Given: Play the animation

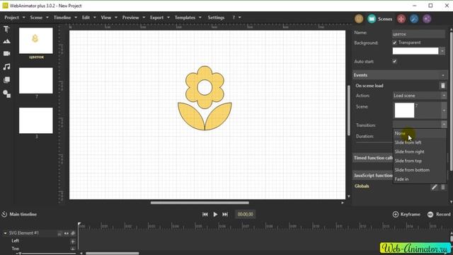Looking at the screenshot, I should coord(215,214).
